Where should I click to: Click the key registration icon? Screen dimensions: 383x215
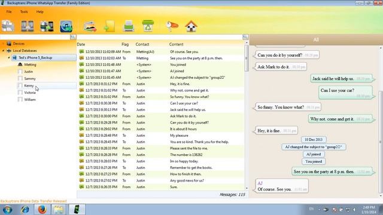tap(172, 26)
